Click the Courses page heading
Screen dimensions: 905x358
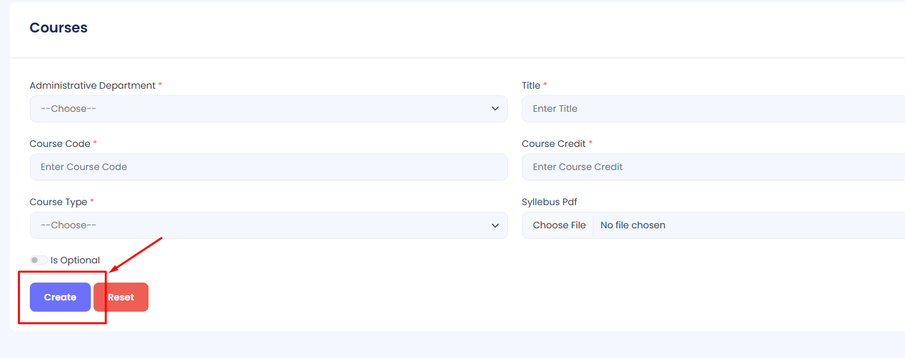click(58, 28)
